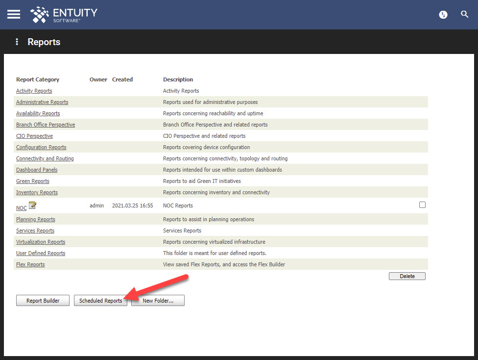Image resolution: width=478 pixels, height=360 pixels.
Task: Click 'This folder is meant for user defined reports.'
Action: click(215, 253)
